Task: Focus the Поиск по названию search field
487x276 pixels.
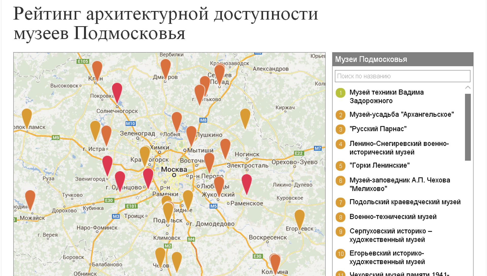Action: (403, 76)
